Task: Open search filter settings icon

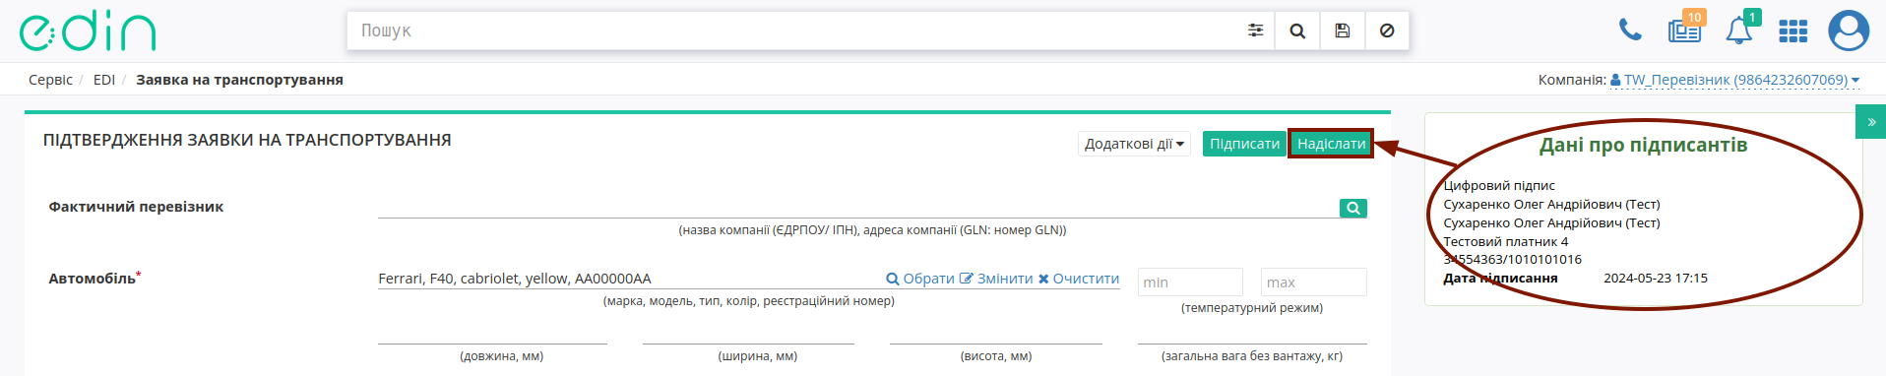Action: (1255, 31)
